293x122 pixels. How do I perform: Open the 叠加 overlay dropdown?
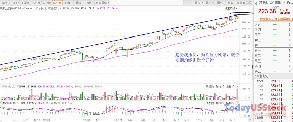209,3
